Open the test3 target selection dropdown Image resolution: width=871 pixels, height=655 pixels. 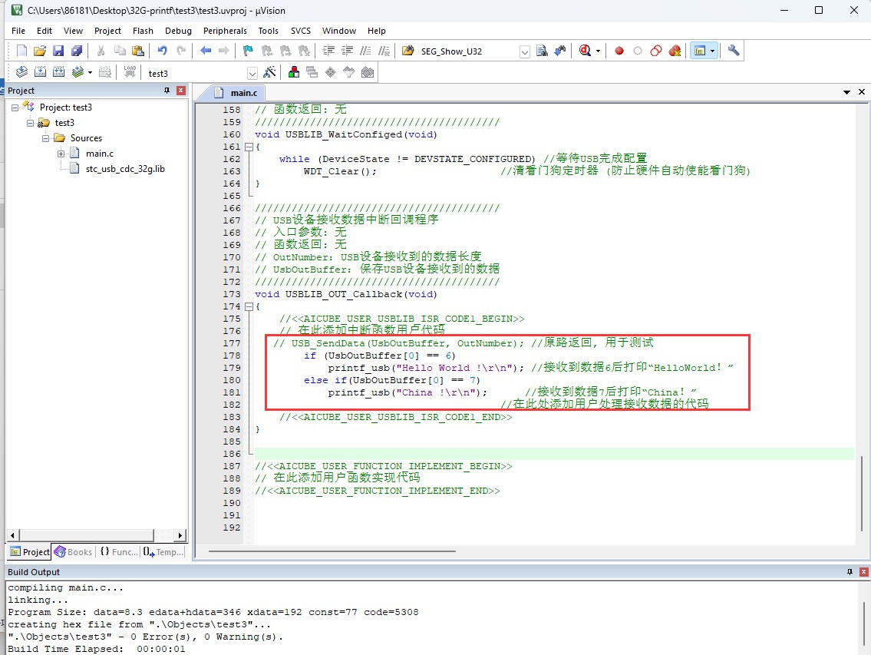click(x=252, y=74)
